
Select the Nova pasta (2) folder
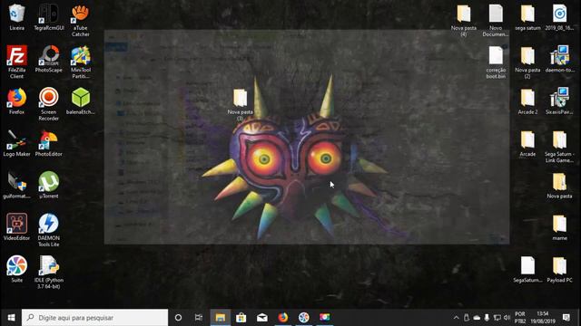pos(527,62)
